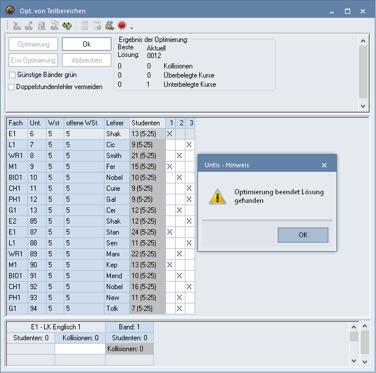Viewport: 376px width, 373px height.
Task: Click band column header 3
Action: [x=190, y=123]
